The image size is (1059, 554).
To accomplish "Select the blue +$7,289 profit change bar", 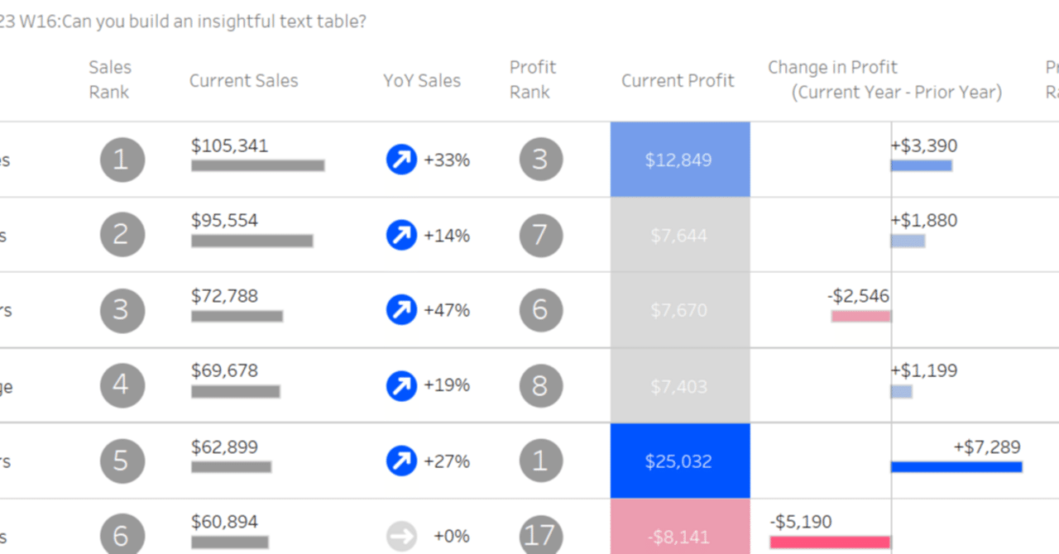I will (x=956, y=467).
